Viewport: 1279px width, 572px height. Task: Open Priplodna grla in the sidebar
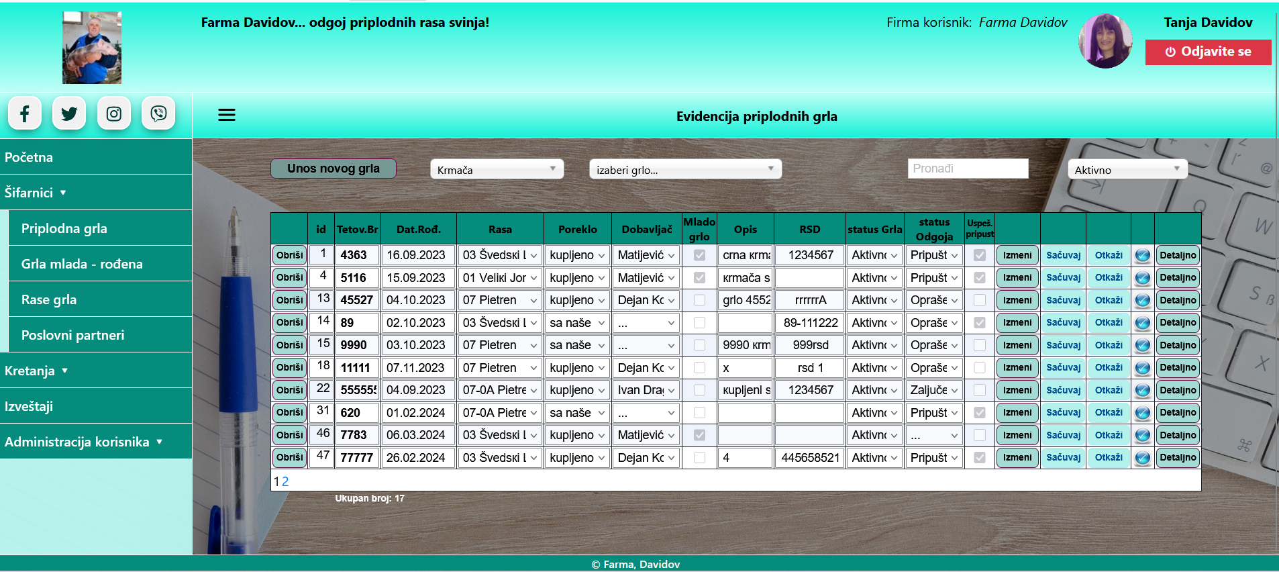(64, 228)
